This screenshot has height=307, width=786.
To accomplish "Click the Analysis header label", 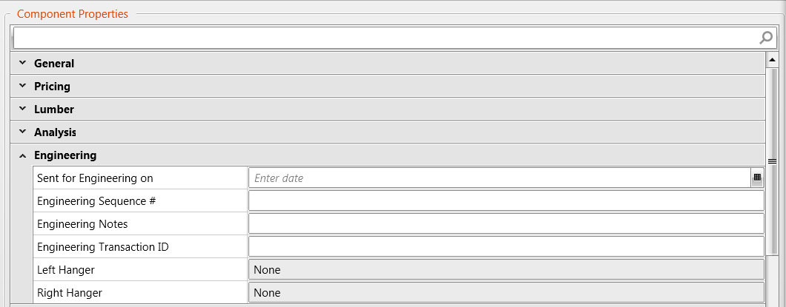I will pyautogui.click(x=55, y=132).
